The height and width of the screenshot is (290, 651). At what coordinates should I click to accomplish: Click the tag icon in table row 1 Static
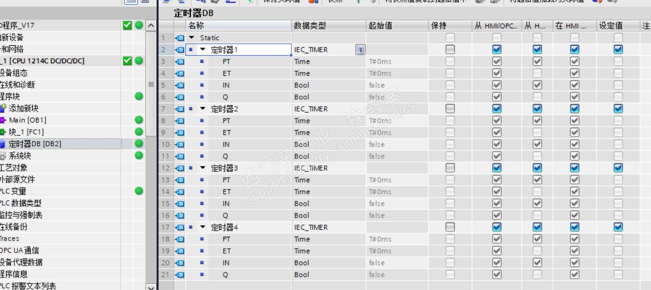tap(180, 38)
